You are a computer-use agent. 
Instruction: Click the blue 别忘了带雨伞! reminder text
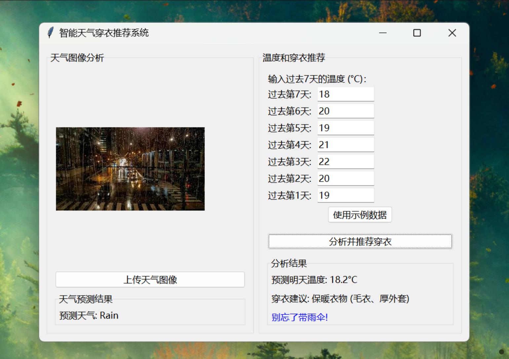pos(299,317)
